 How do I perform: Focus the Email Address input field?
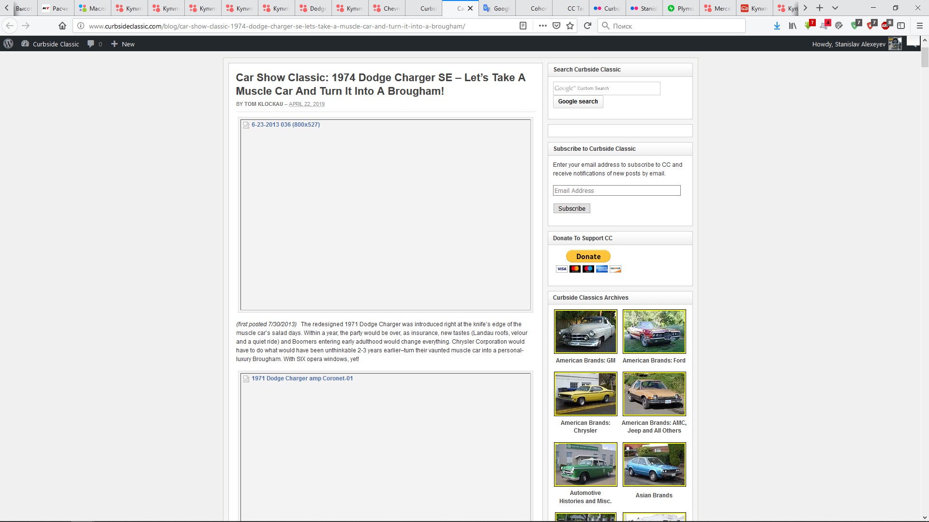click(x=616, y=190)
